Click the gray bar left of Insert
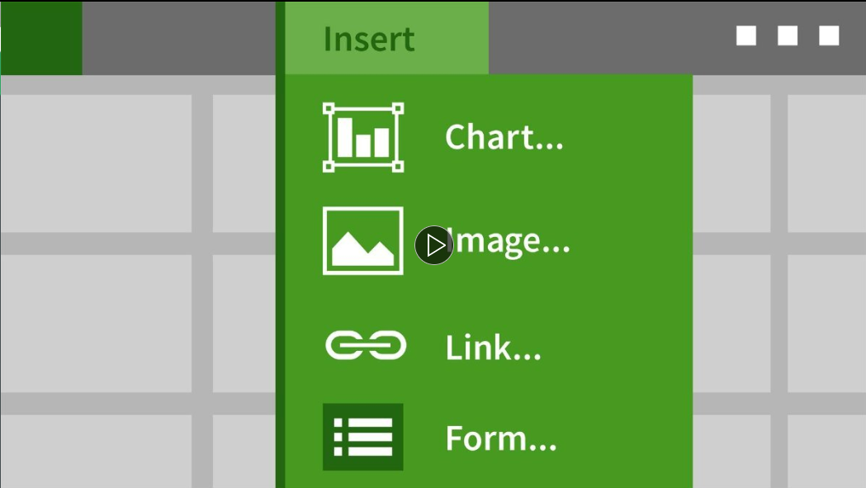The image size is (866, 488). click(x=178, y=38)
